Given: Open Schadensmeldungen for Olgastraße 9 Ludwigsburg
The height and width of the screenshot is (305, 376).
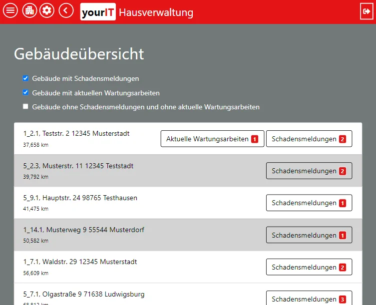Looking at the screenshot, I should pyautogui.click(x=309, y=299).
